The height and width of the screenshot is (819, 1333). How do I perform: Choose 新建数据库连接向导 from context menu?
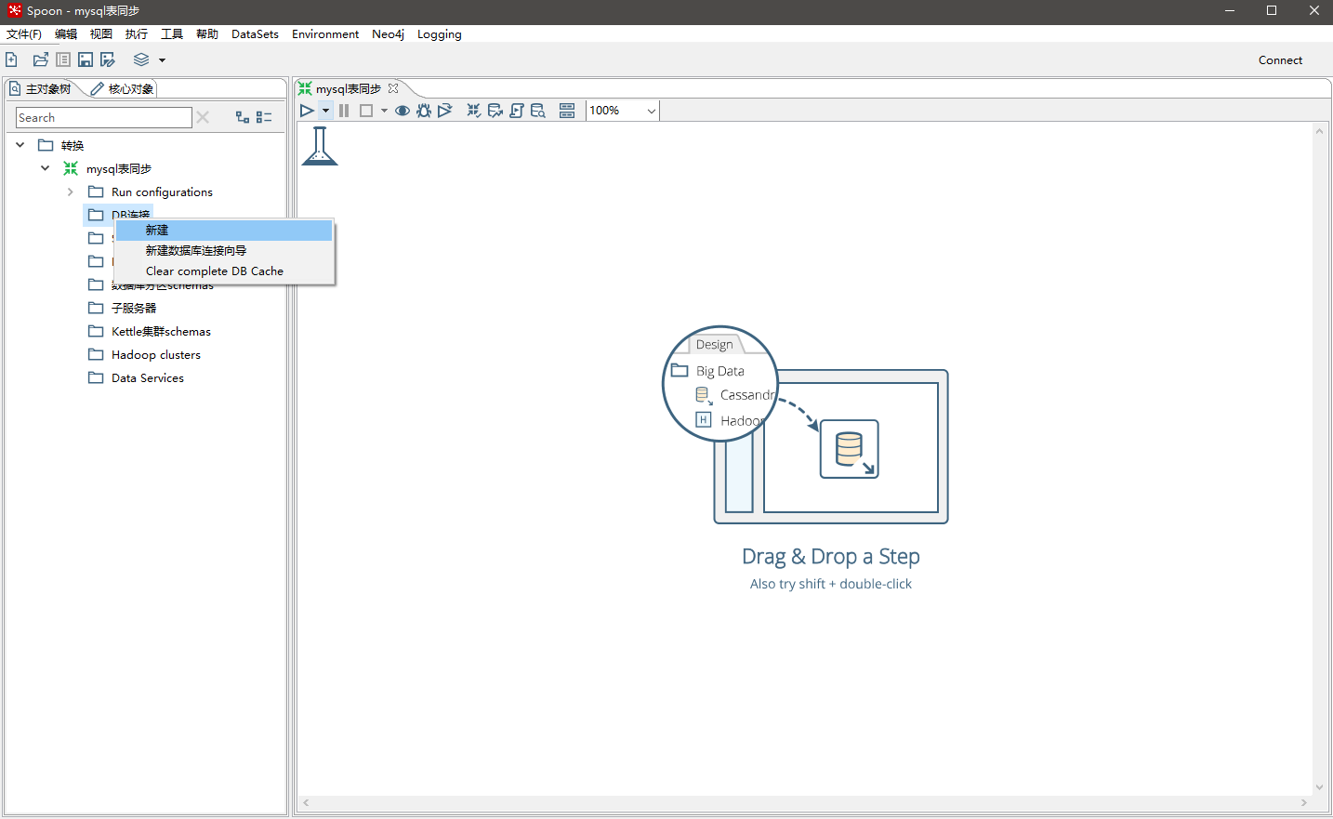[224, 251]
